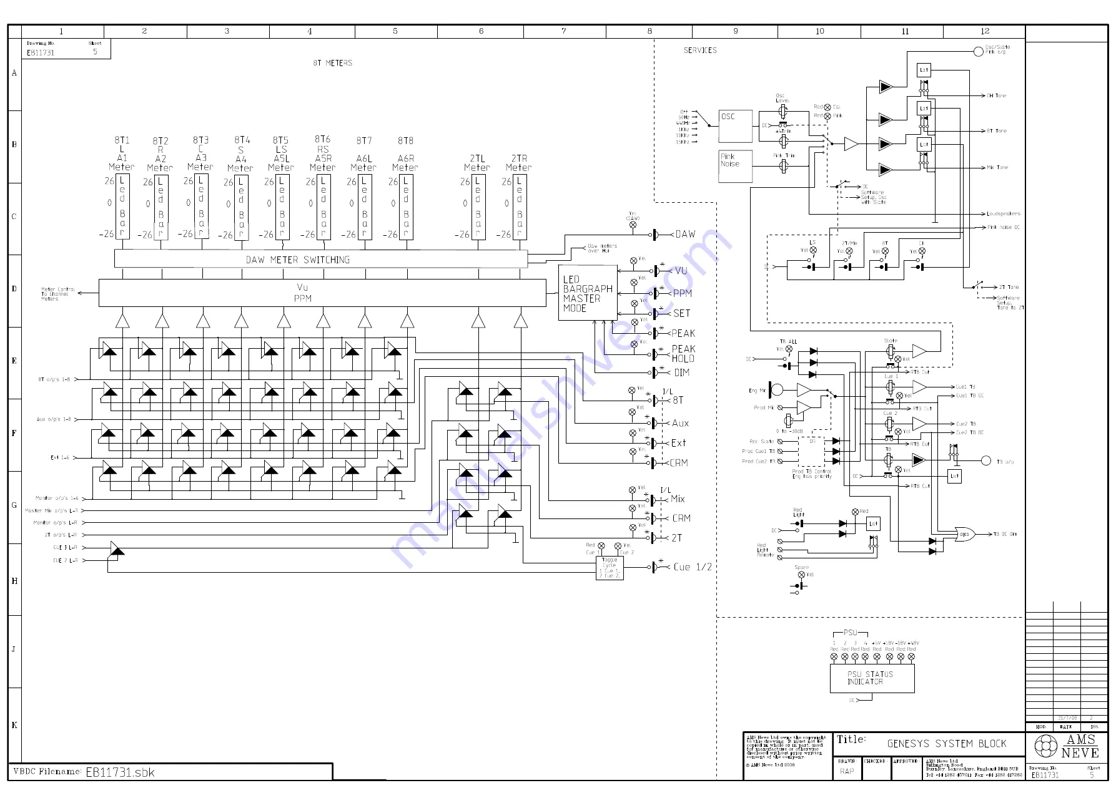This screenshot has width=1116, height=788.
Task: Click the Pink Noise block
Action: click(x=736, y=166)
